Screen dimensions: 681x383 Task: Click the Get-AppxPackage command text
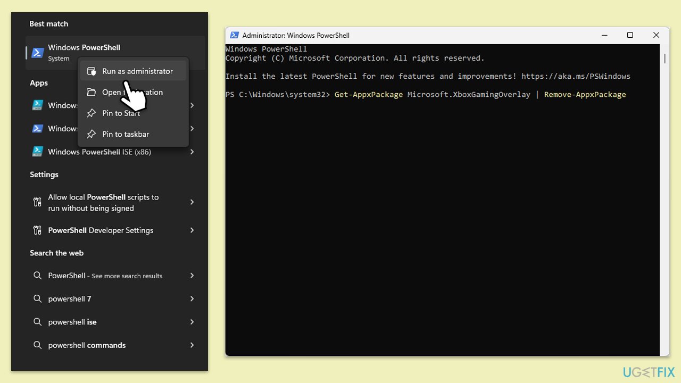(369, 95)
